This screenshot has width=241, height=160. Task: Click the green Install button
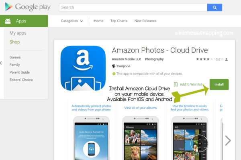[219, 84]
